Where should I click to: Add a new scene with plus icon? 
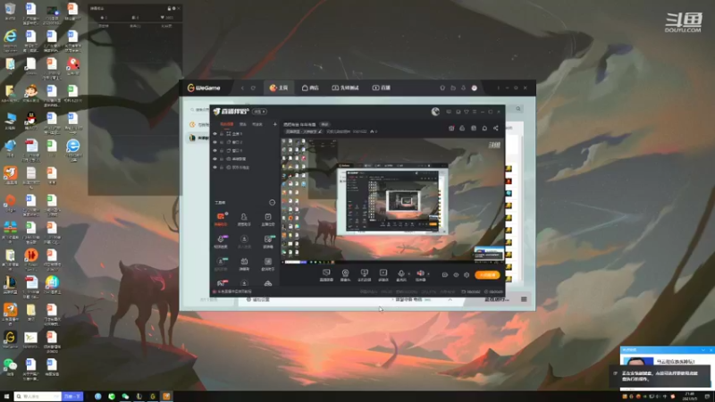275,124
